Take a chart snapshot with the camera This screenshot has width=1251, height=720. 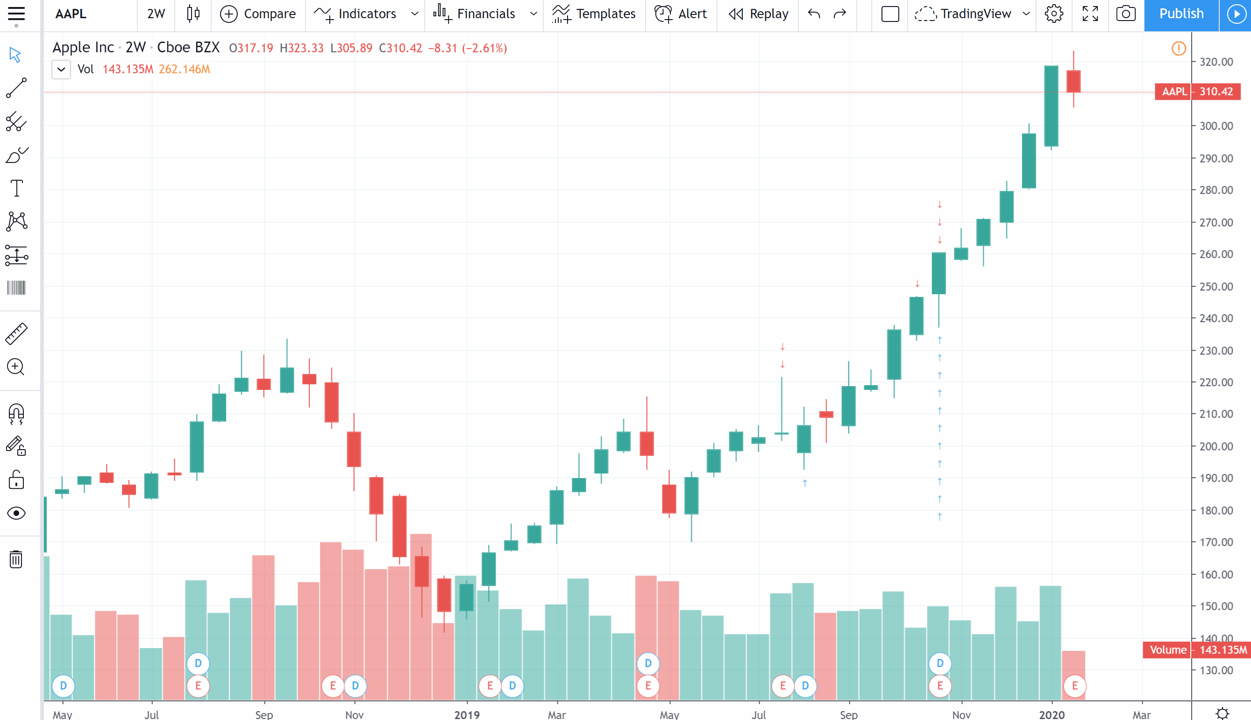[x=1126, y=14]
